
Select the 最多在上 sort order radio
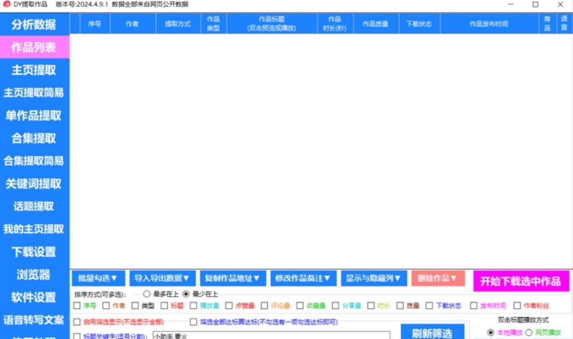pos(147,294)
